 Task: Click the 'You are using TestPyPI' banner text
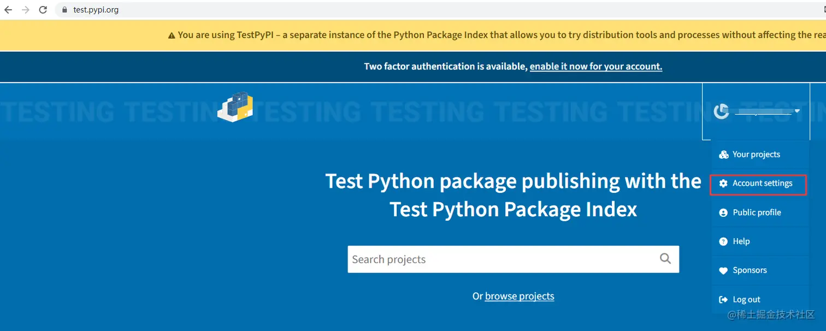tap(502, 36)
